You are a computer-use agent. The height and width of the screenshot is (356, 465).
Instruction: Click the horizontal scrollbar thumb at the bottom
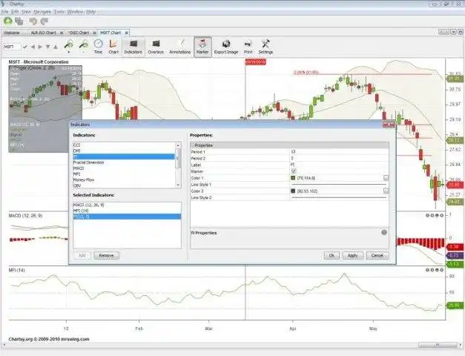(438, 345)
